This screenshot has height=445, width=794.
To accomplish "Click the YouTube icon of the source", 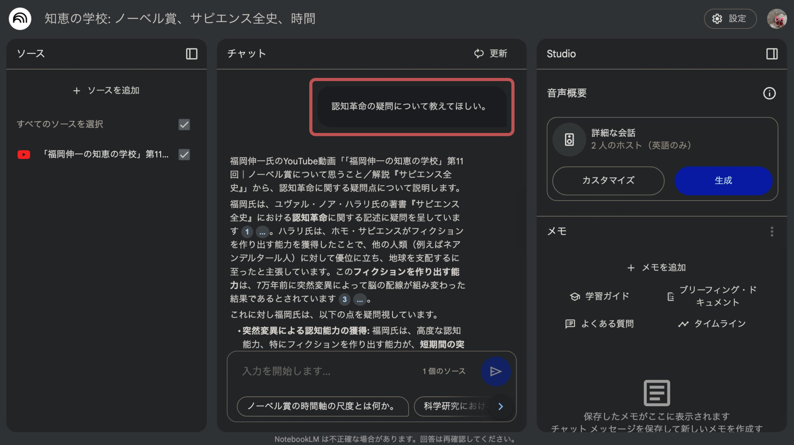I will point(24,155).
